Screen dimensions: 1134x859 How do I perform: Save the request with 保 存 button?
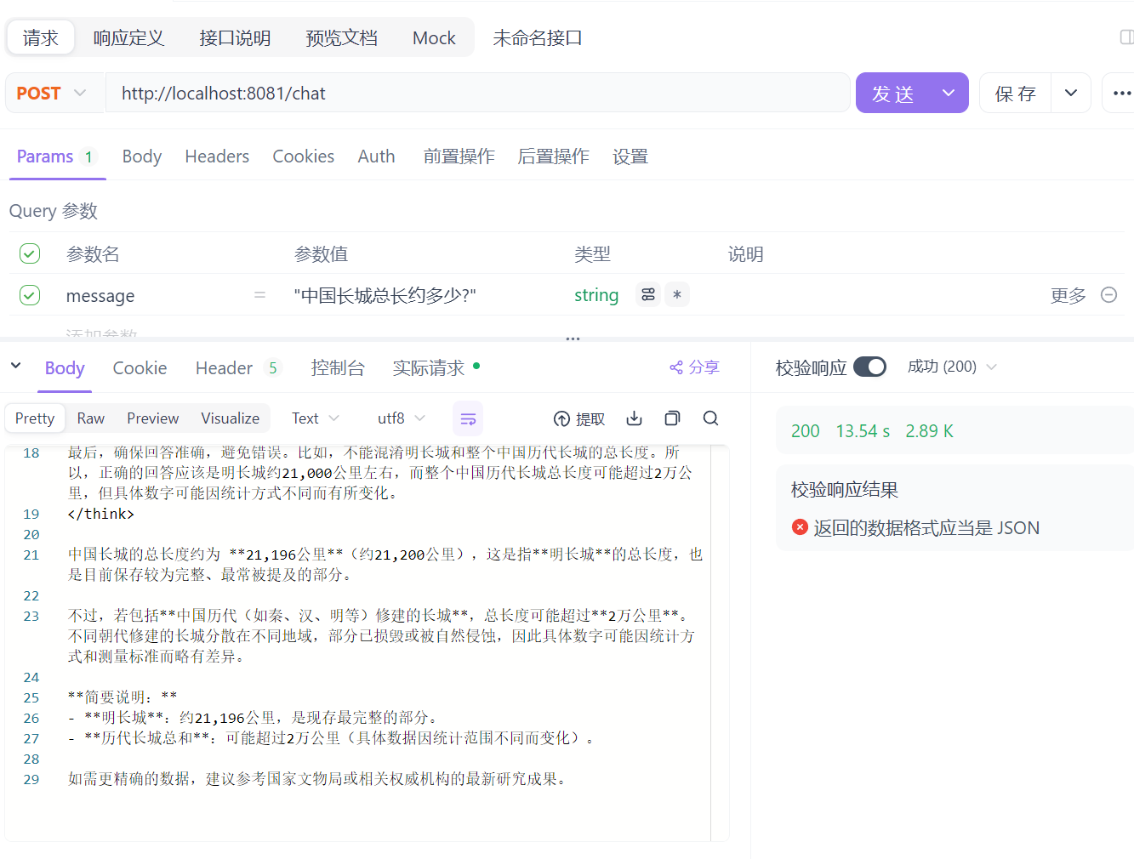pos(1015,93)
